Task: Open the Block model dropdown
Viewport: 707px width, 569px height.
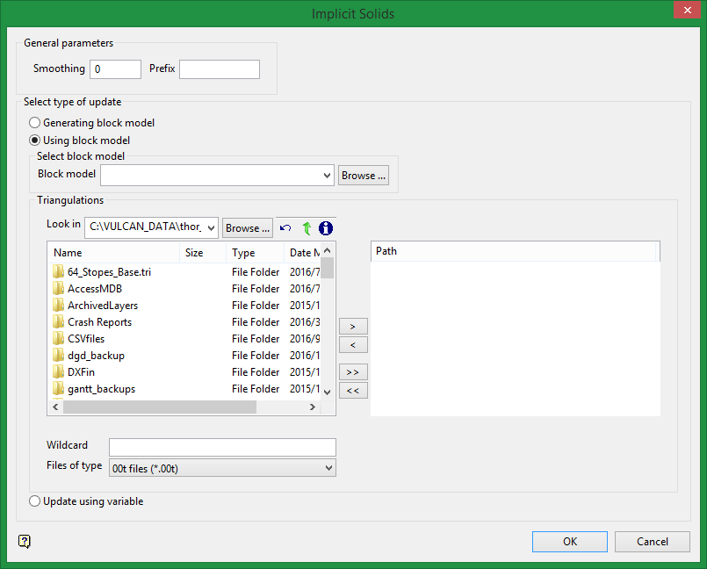Action: 327,176
